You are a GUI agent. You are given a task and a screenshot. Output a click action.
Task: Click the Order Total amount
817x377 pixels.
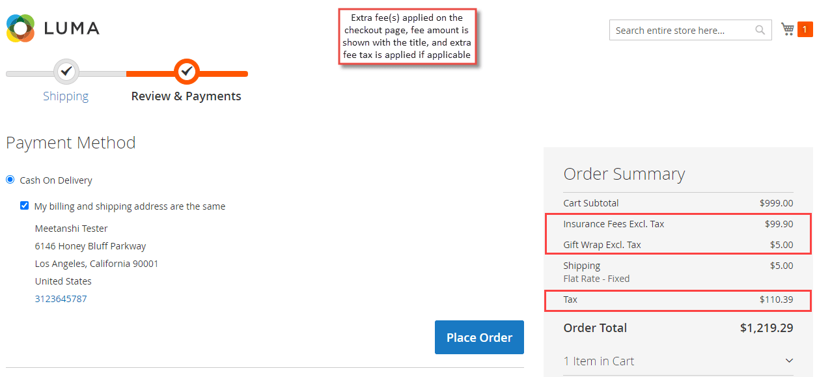pyautogui.click(x=766, y=328)
